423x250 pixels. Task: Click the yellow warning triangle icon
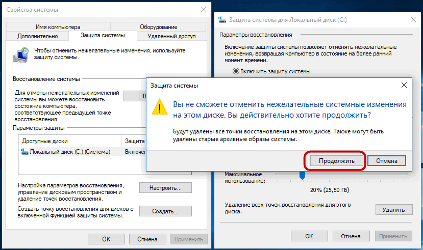click(x=160, y=107)
